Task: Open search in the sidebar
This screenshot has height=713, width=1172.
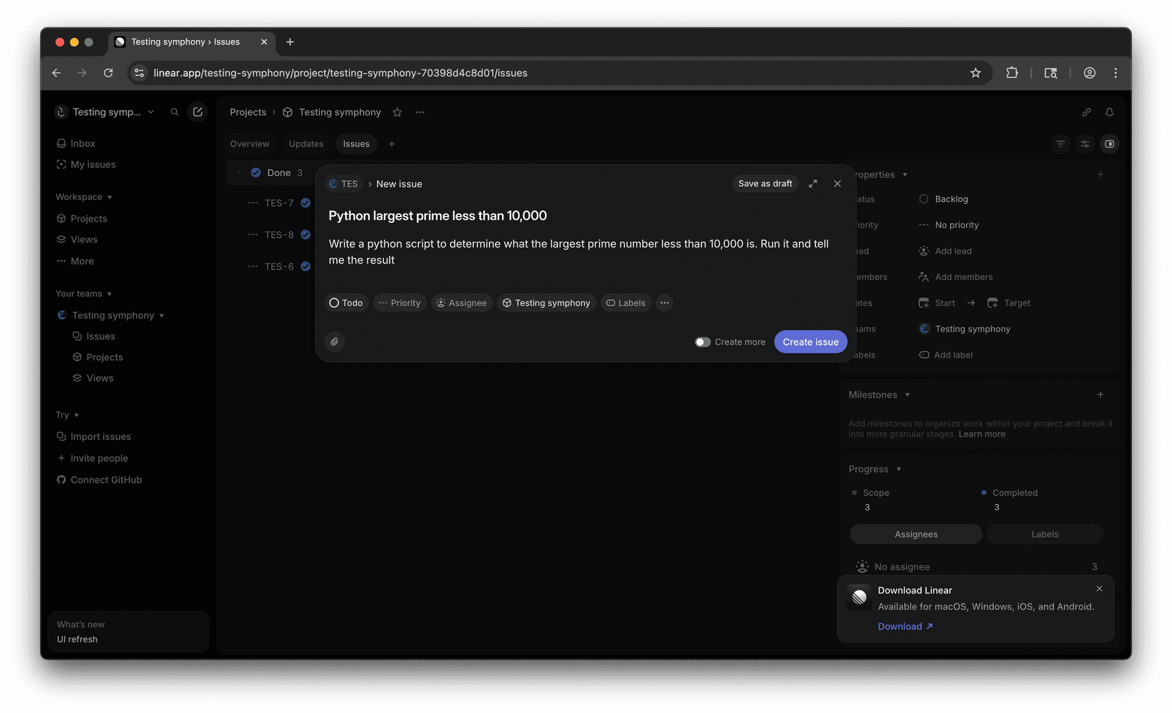Action: [175, 112]
